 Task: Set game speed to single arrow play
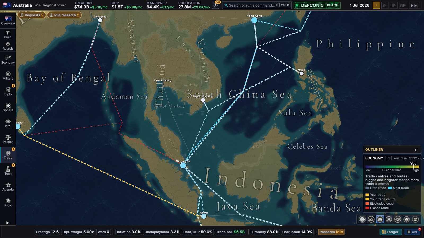click(x=385, y=5)
